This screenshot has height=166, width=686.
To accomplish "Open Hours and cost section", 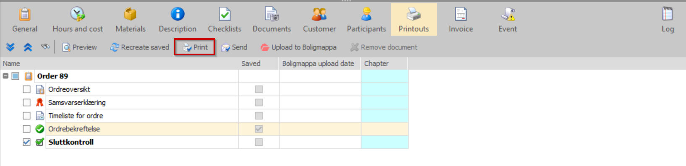I will coord(78,20).
